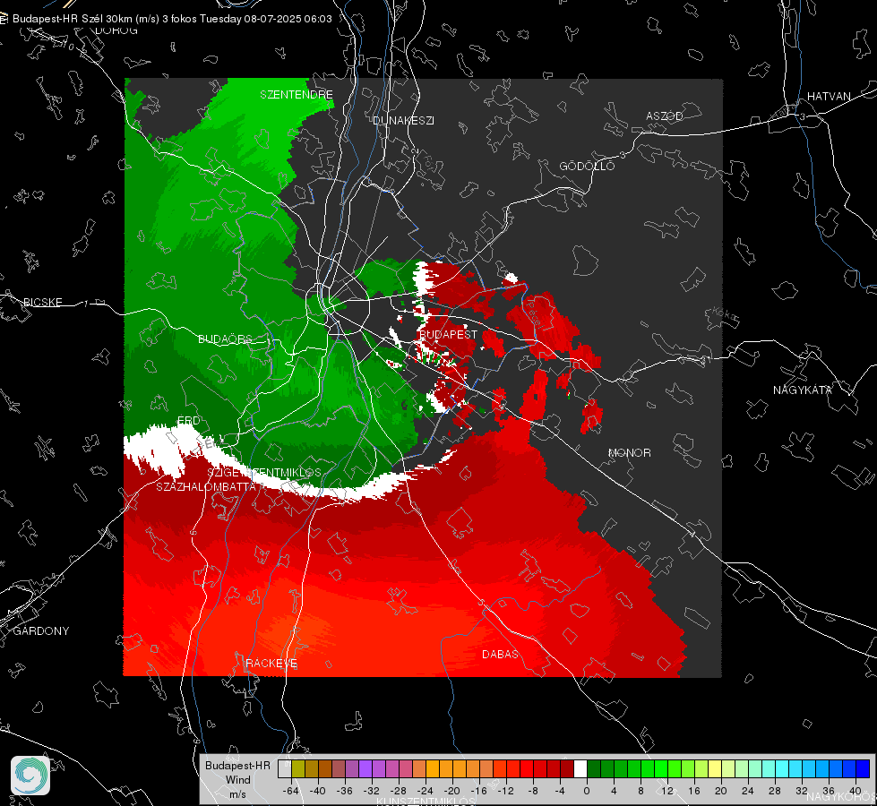Click the radar title with date 08-07-2025 06:03
The height and width of the screenshot is (806, 877).
[172, 19]
